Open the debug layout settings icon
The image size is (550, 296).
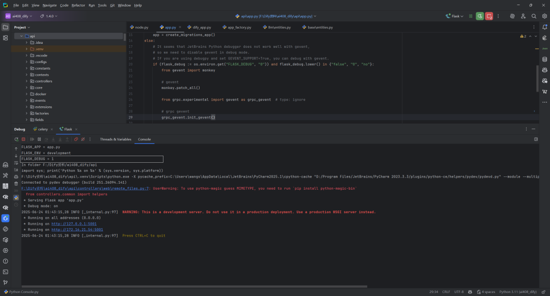tap(536, 139)
